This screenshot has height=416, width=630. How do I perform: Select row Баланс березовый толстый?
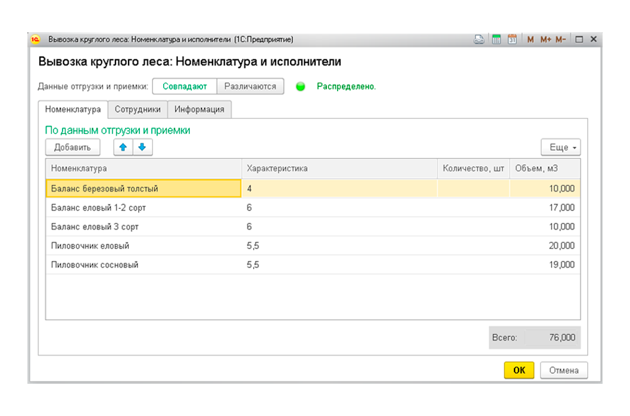tap(313, 188)
